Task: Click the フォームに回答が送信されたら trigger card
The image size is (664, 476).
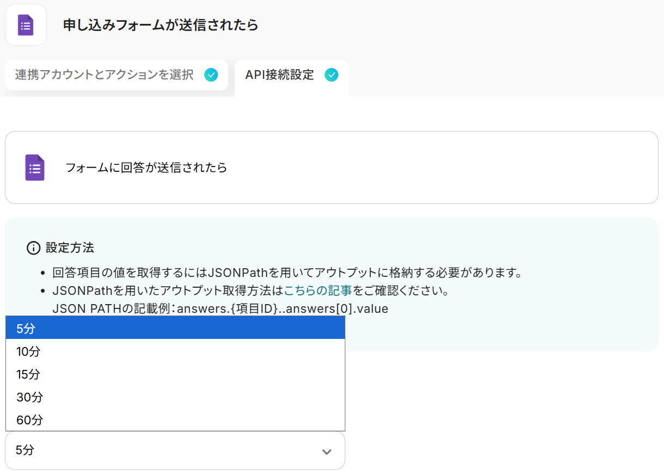Action: coord(331,168)
